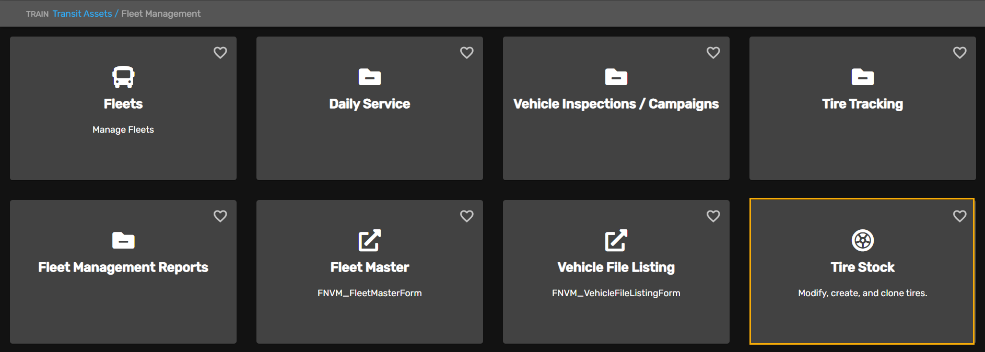The height and width of the screenshot is (352, 985).
Task: Mark Tire Stock as favorite
Action: click(x=960, y=216)
